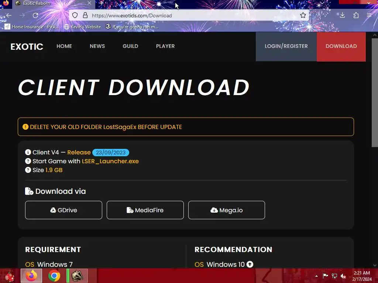Select the Exotic Reborn browser tab
378x283 pixels.
click(x=53, y=3)
